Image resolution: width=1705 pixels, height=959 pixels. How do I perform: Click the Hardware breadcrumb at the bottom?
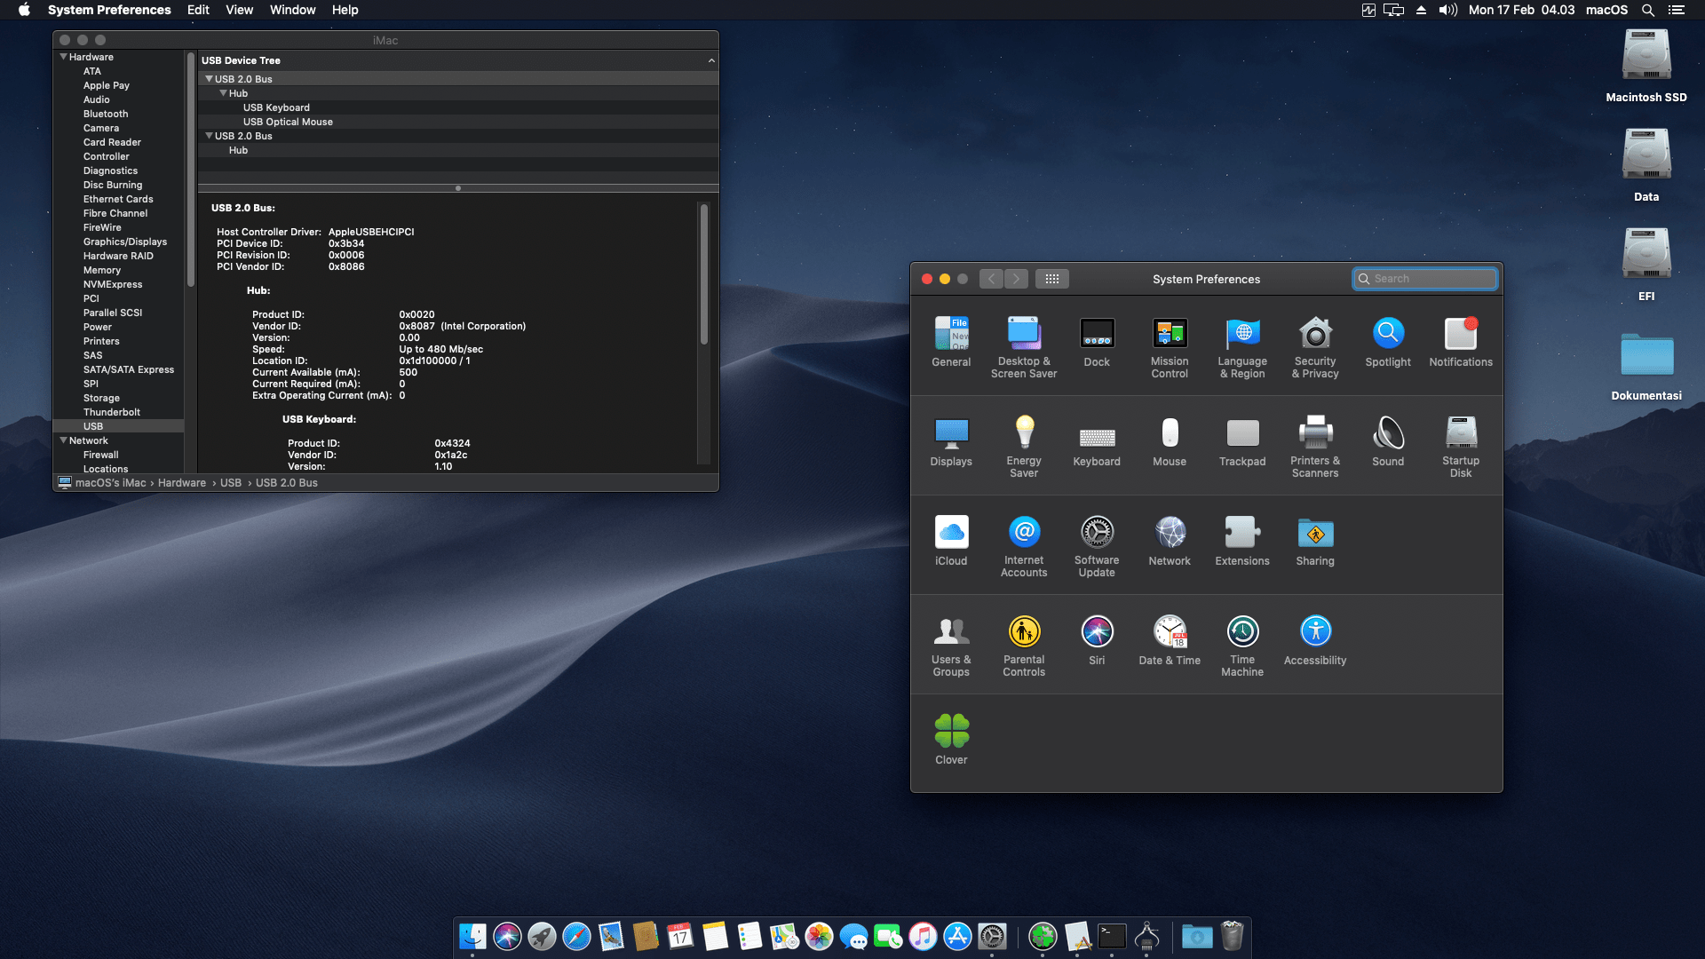pos(181,482)
